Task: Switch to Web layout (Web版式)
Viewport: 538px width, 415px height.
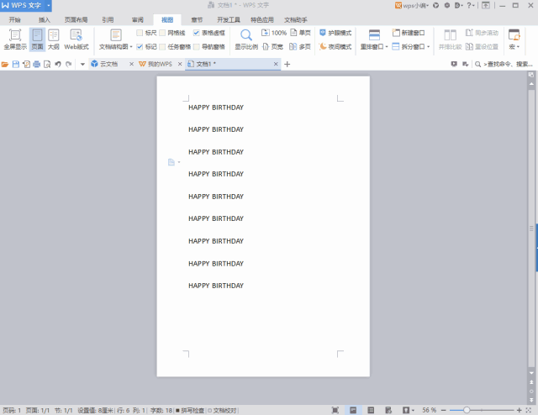Action: (x=76, y=39)
